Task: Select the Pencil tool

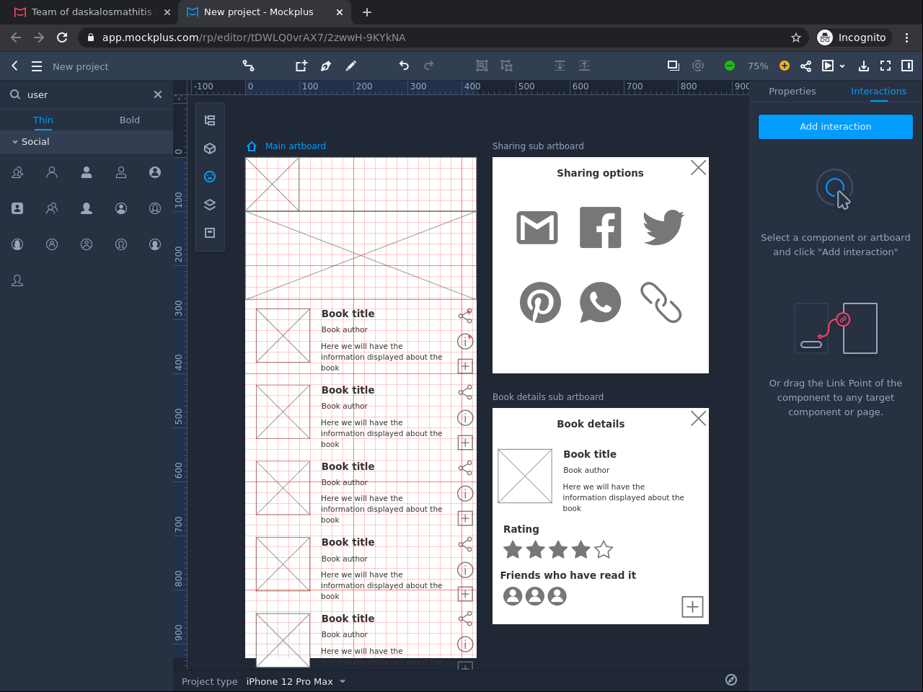Action: coord(351,66)
